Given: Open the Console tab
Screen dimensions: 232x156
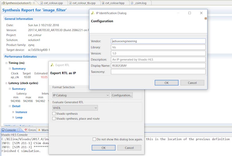Looking at the screenshot, I should tap(10, 130).
